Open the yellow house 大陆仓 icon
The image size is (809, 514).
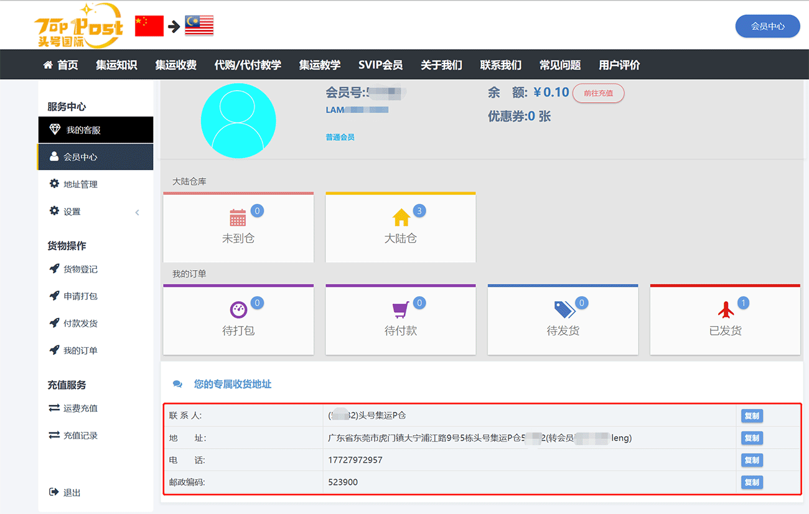point(401,218)
